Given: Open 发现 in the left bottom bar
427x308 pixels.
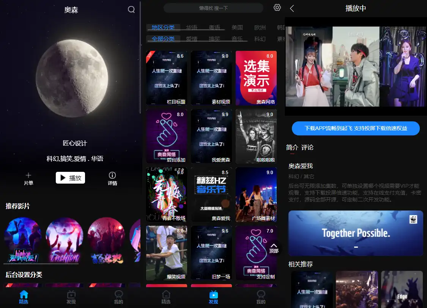Looking at the screenshot, I should (71, 297).
